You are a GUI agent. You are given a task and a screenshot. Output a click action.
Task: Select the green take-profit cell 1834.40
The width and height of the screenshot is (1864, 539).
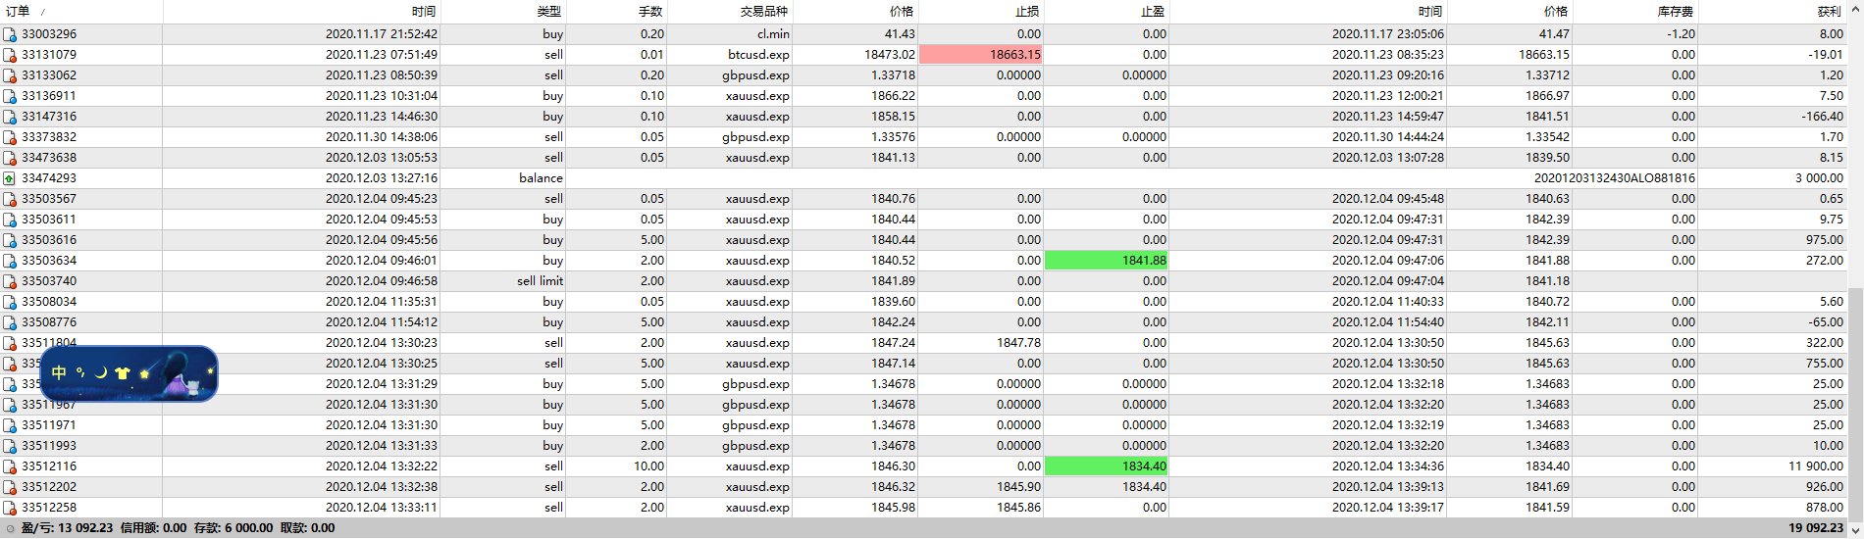click(x=1107, y=466)
